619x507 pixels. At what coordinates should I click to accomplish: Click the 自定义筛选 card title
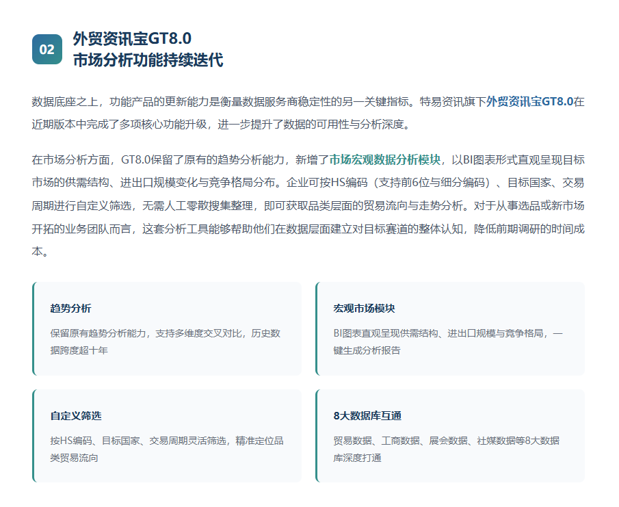pyautogui.click(x=76, y=416)
